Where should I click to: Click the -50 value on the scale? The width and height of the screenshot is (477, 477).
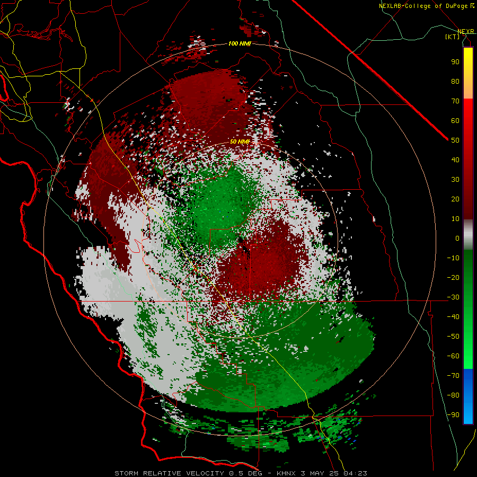pos(453,337)
